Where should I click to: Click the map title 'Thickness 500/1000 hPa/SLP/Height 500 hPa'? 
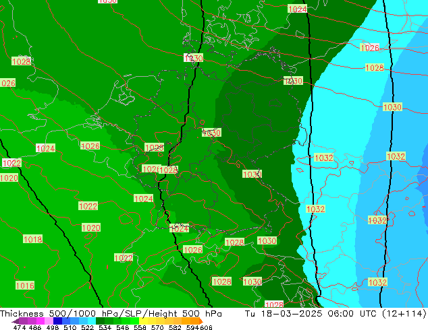111,314
